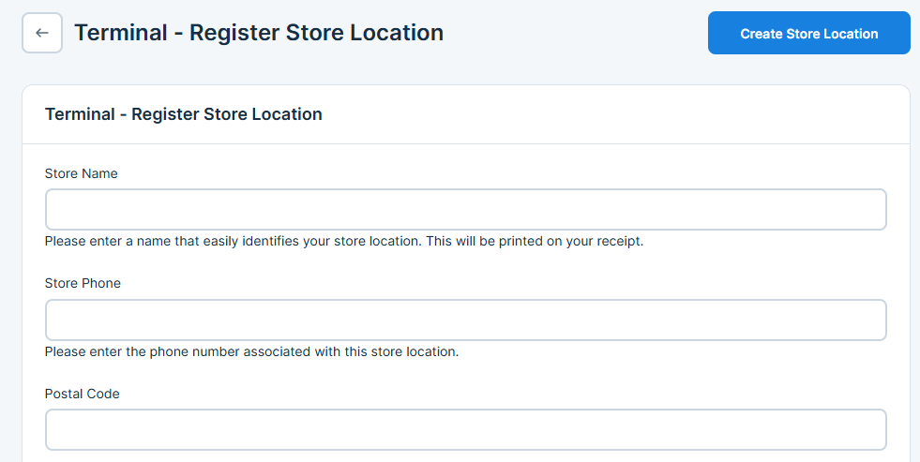Focus the Postal Code input field
Screen dimensions: 920x462
click(x=465, y=429)
